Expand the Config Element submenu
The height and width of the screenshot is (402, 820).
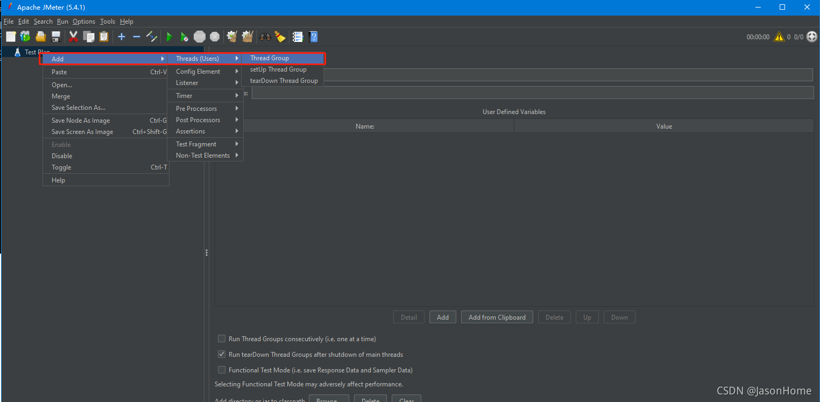(205, 72)
